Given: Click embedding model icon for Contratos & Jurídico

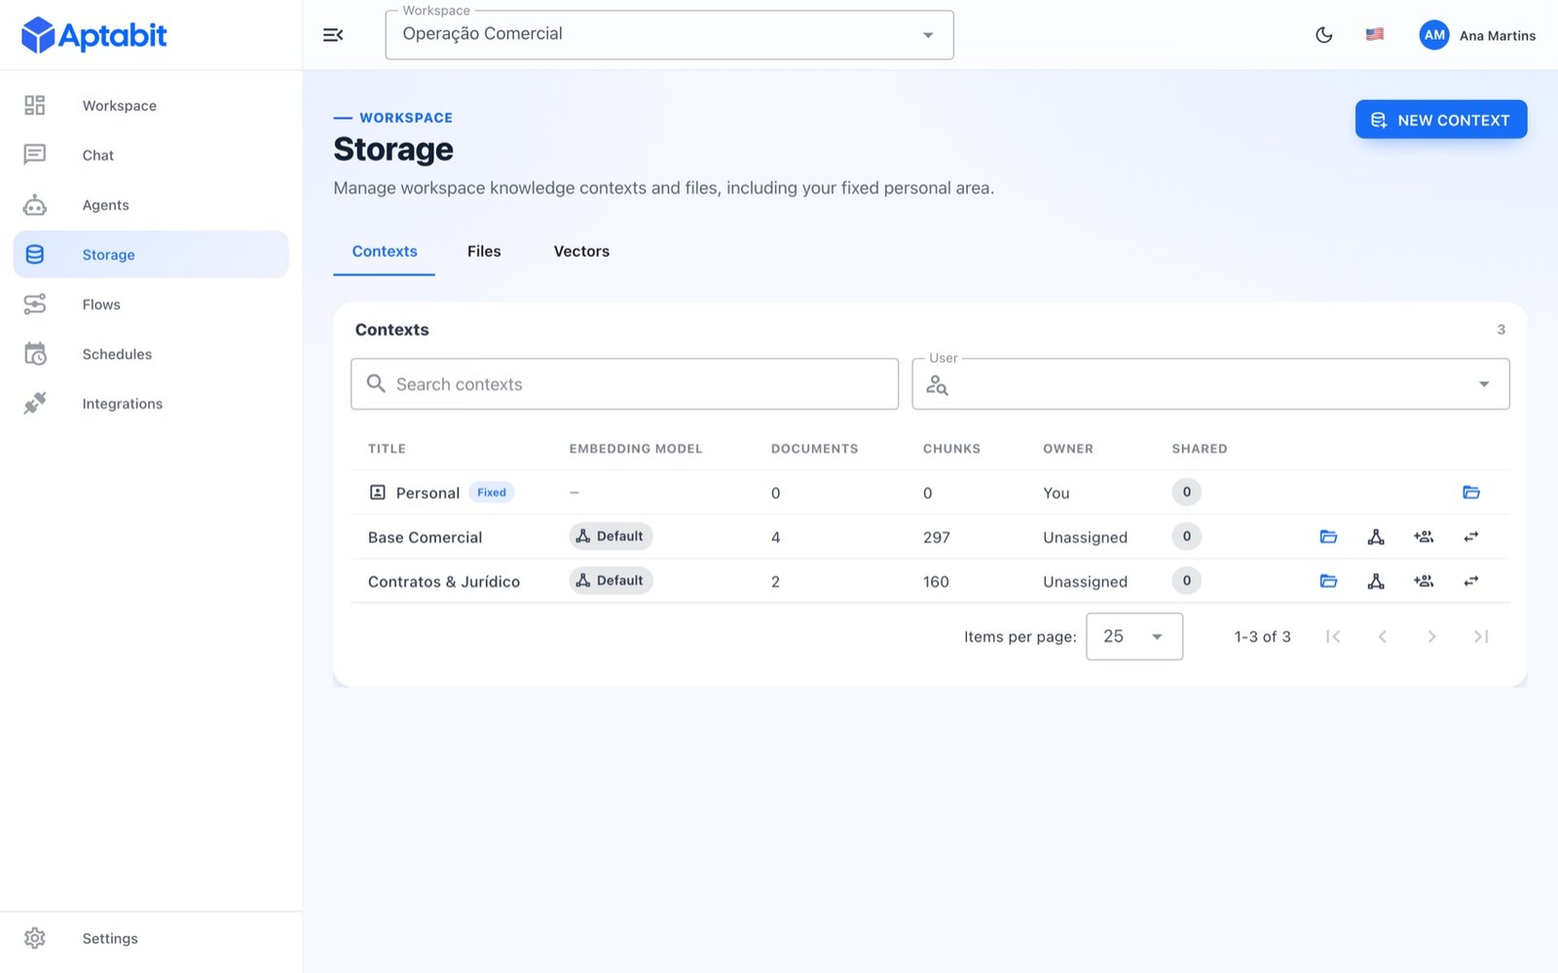Looking at the screenshot, I should pyautogui.click(x=1376, y=581).
